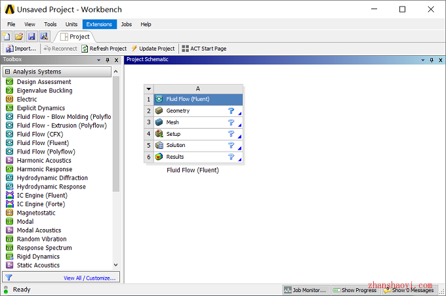This screenshot has height=296, width=446.
Task: Click the Toolbox filter funnel icon
Action: click(x=9, y=278)
